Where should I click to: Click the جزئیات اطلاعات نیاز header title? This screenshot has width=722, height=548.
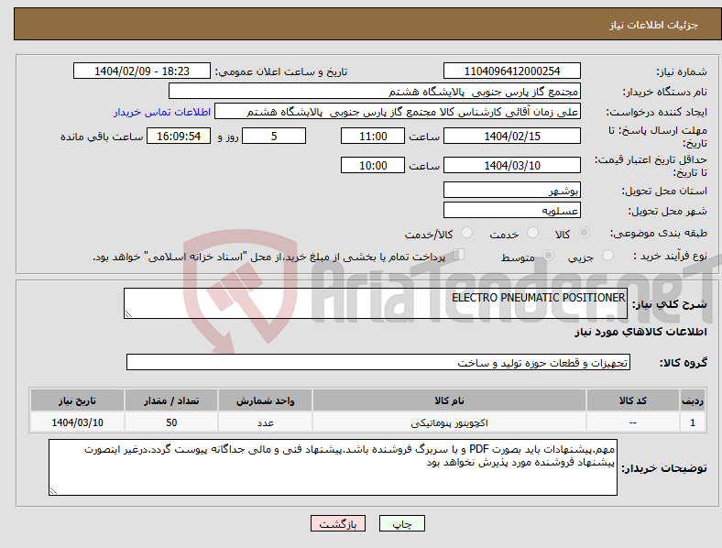(654, 25)
